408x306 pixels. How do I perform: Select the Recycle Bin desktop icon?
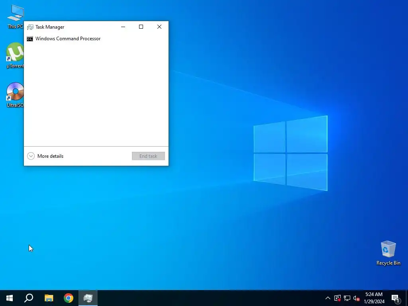click(388, 253)
